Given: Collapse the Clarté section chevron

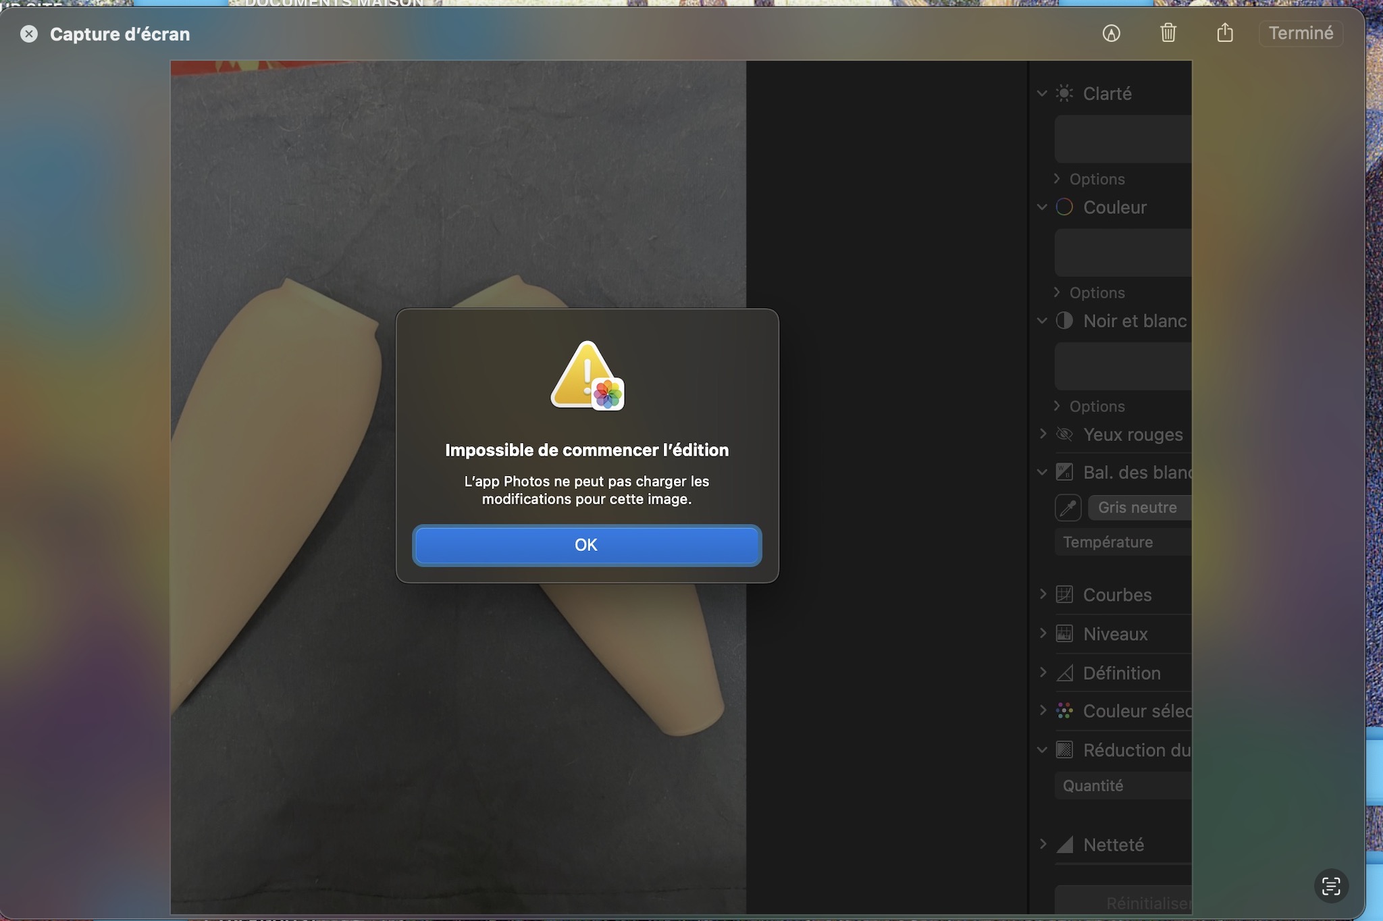Looking at the screenshot, I should pos(1042,93).
